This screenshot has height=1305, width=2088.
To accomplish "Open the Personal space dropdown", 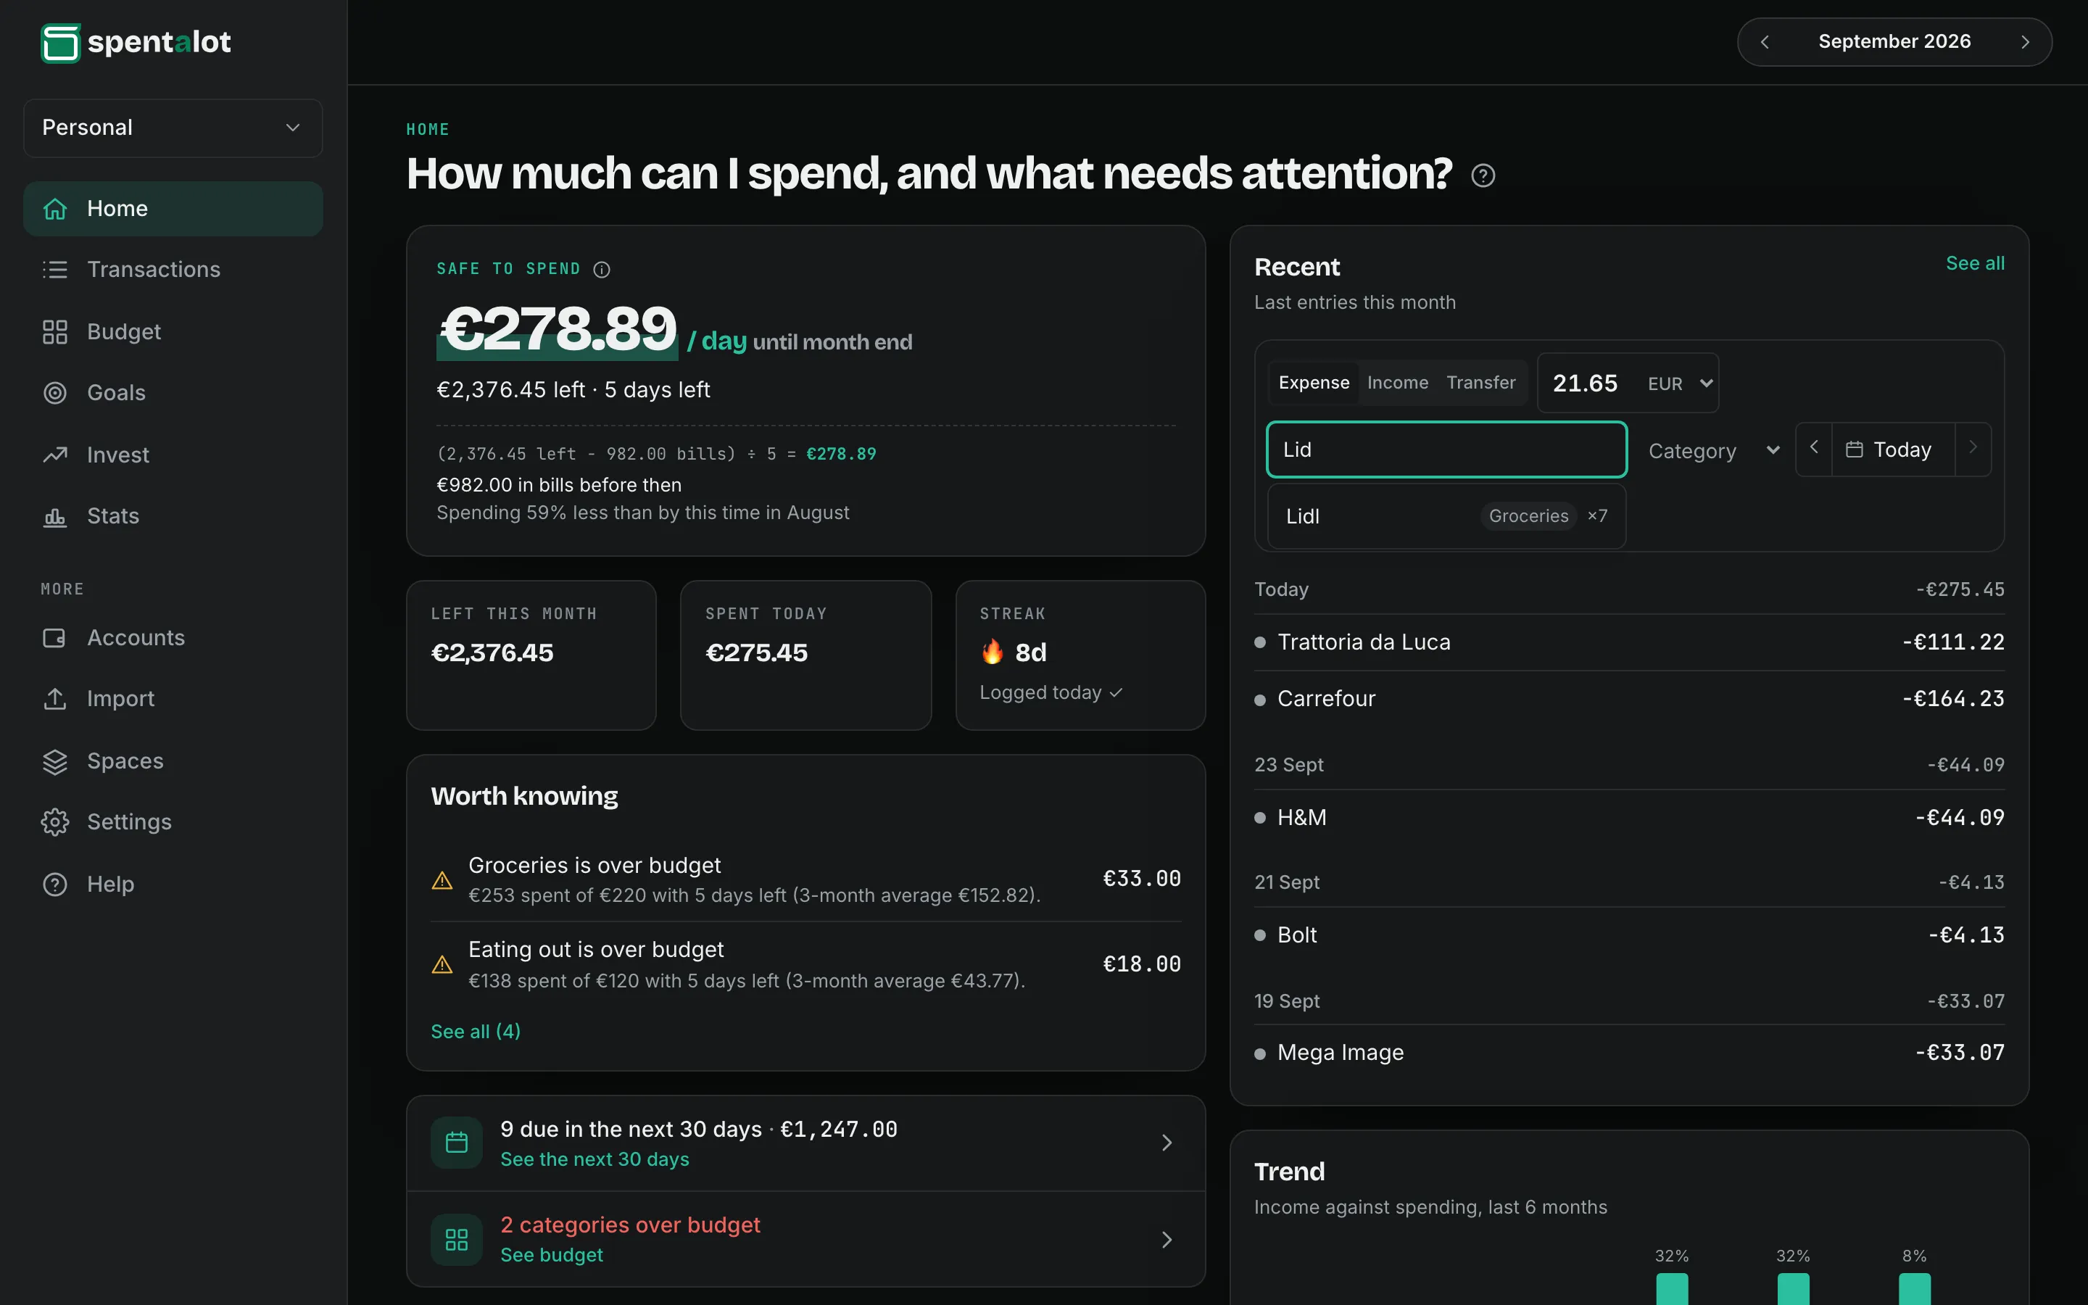I will [173, 128].
